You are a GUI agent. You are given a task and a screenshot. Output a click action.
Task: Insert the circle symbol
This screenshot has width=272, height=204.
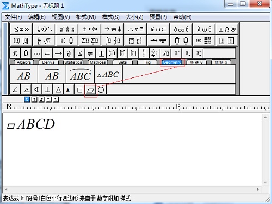point(101,89)
